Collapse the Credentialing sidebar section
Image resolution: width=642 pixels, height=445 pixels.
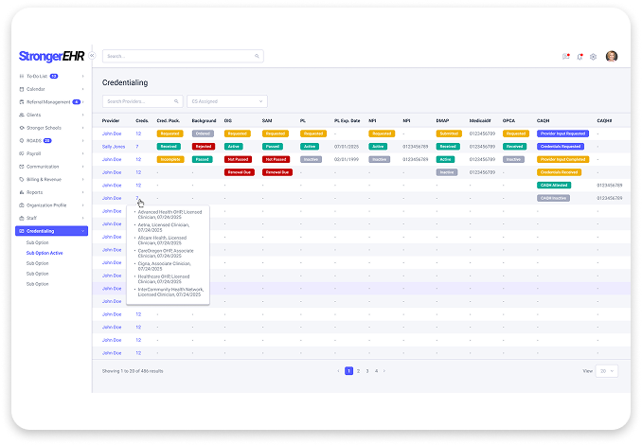(x=84, y=231)
